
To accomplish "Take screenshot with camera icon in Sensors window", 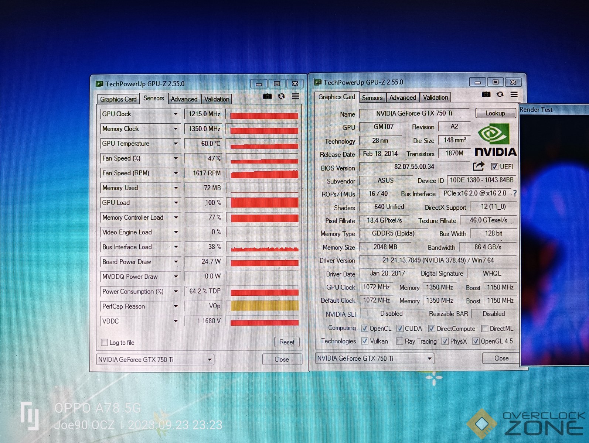I will click(x=267, y=96).
